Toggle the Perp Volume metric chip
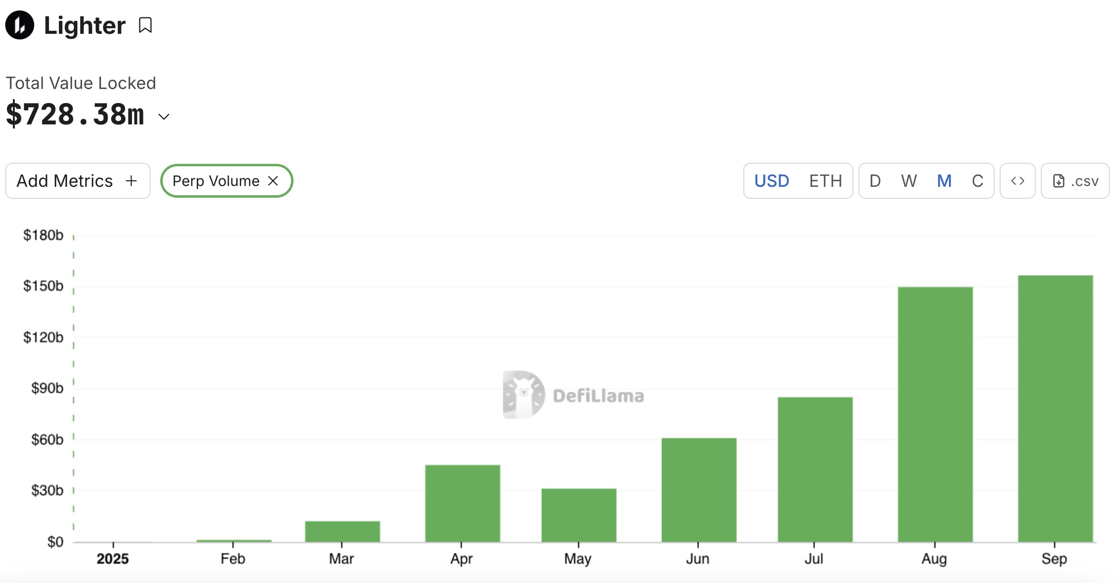The width and height of the screenshot is (1116, 583). click(216, 181)
